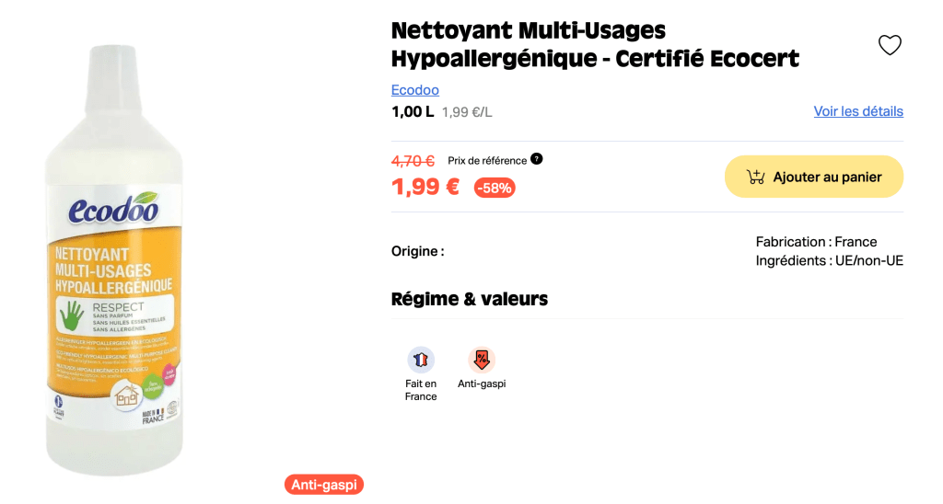Click the French flag 'Fait en France' icon
Screen dimensions: 943x504
421,360
